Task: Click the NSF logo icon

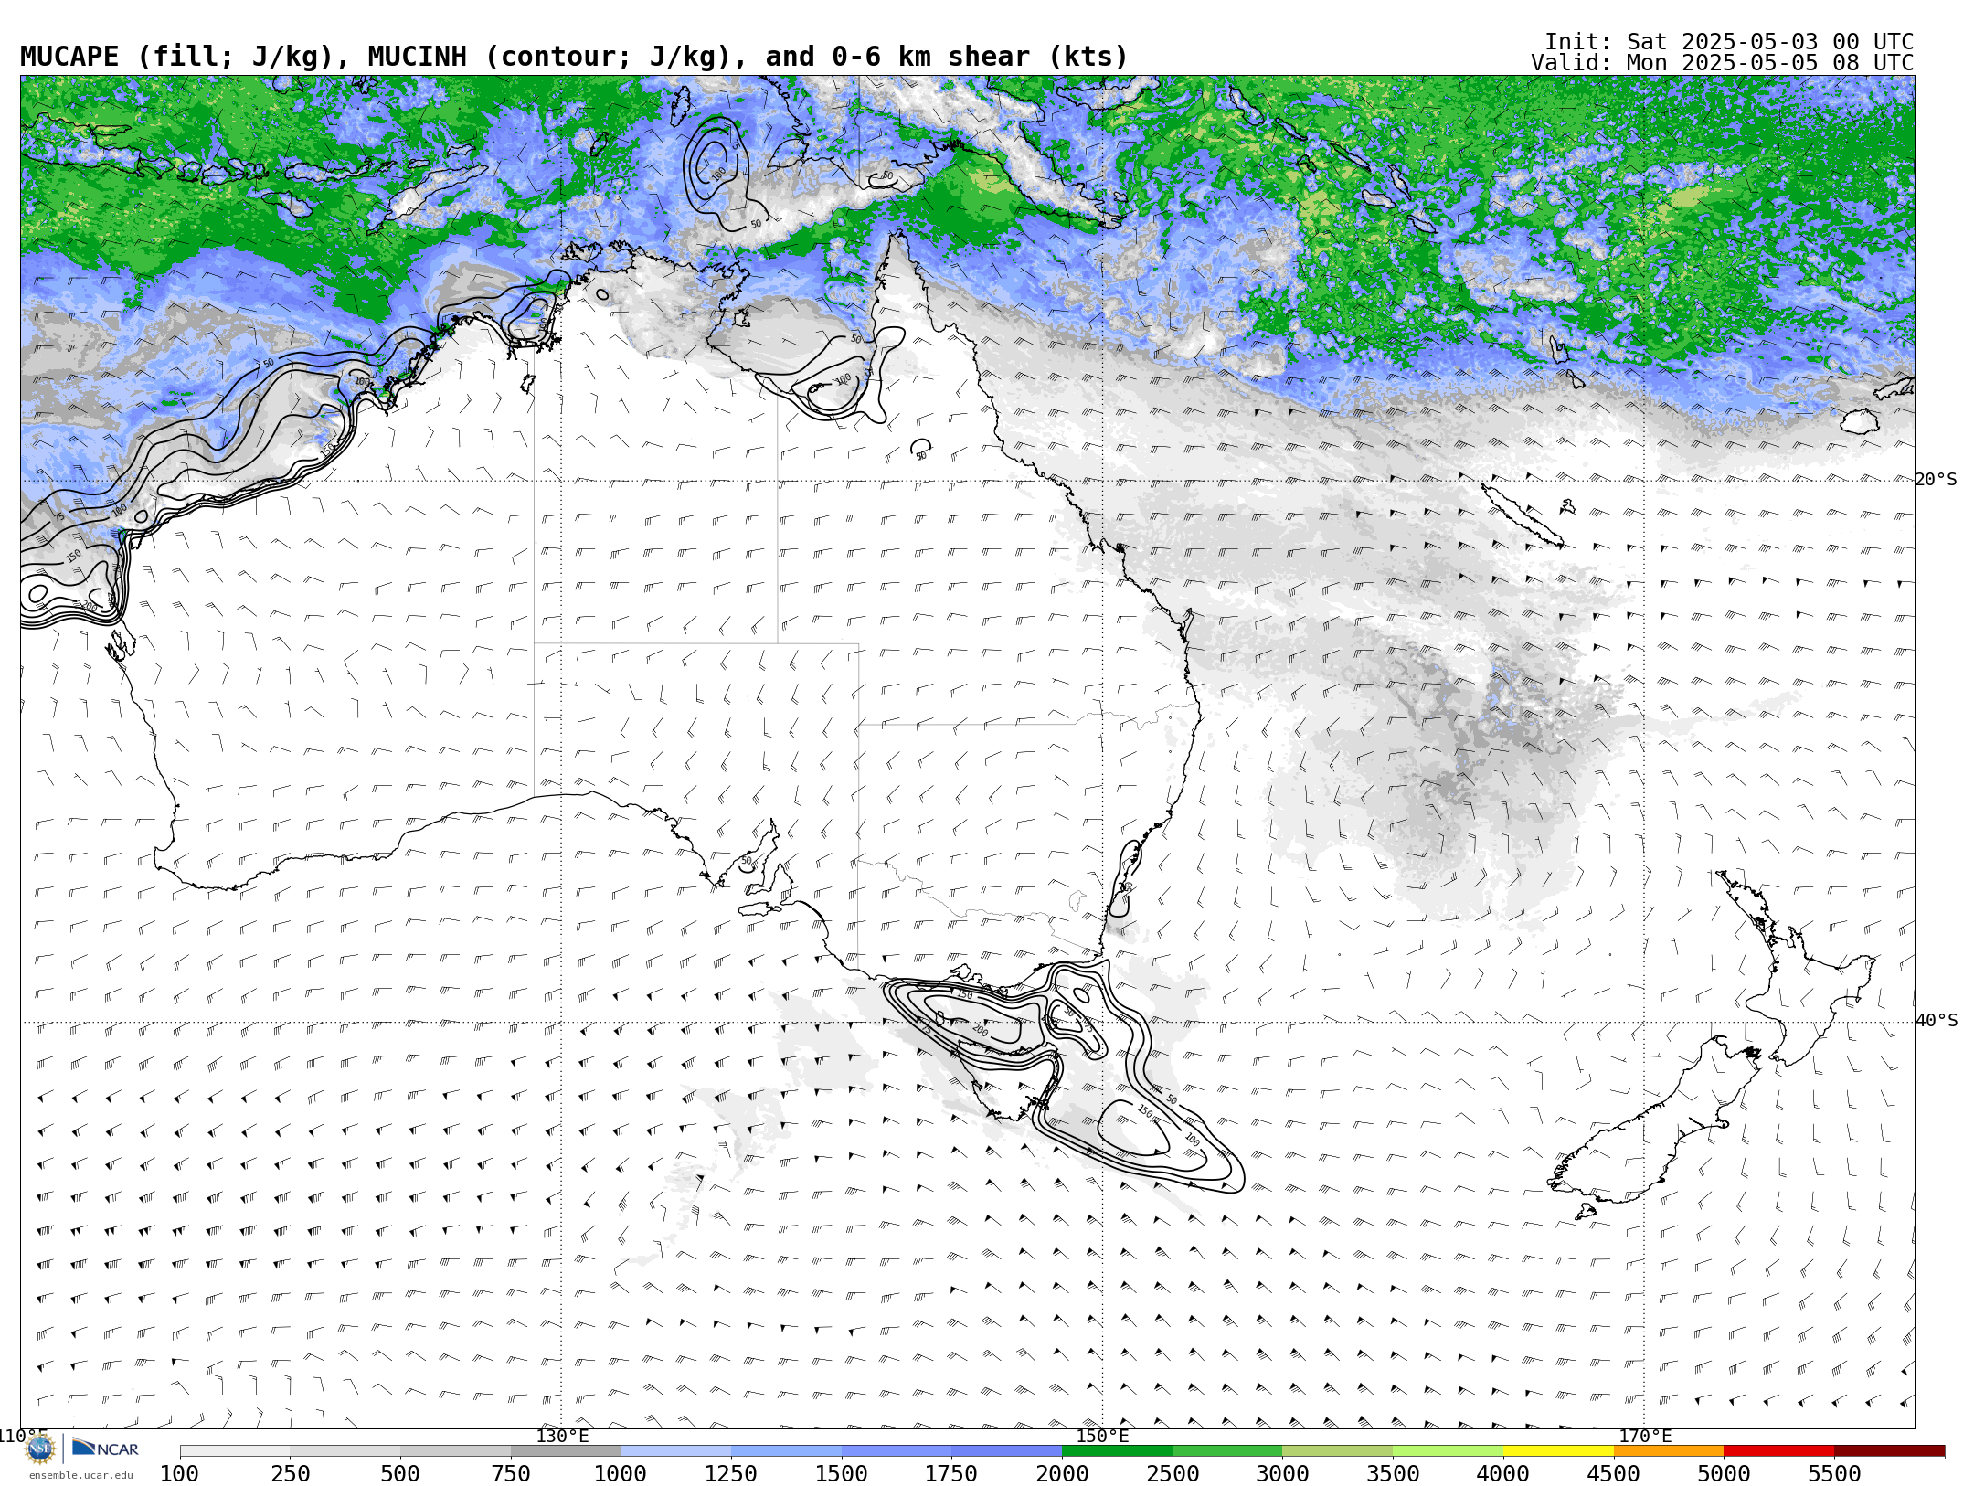Action: pos(40,1449)
